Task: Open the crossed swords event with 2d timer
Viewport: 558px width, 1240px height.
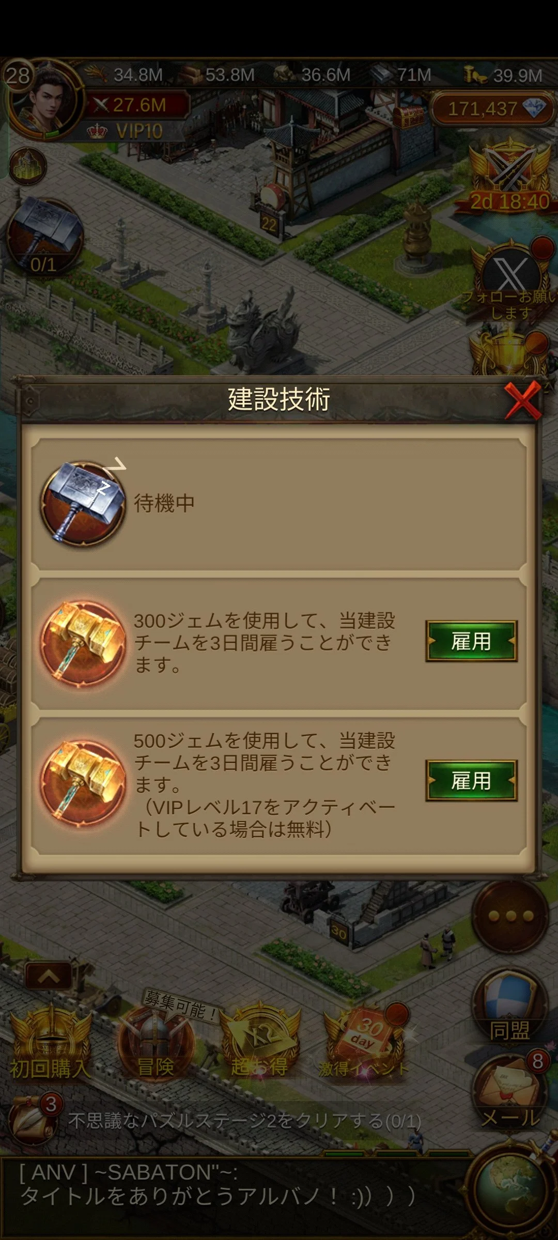Action: point(509,176)
